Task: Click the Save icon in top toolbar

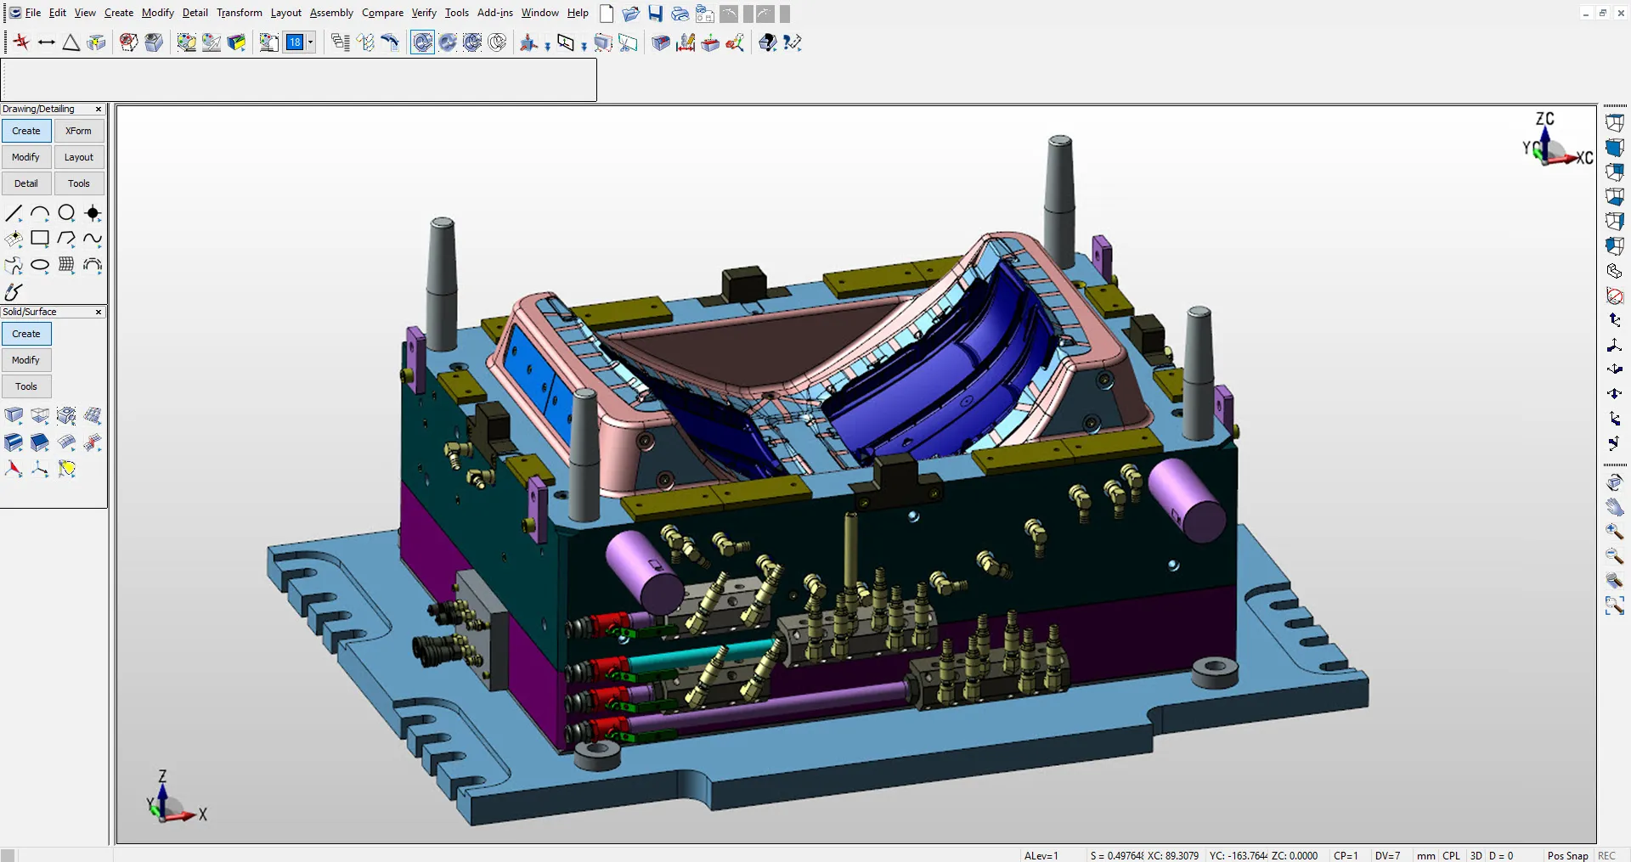Action: click(x=654, y=14)
